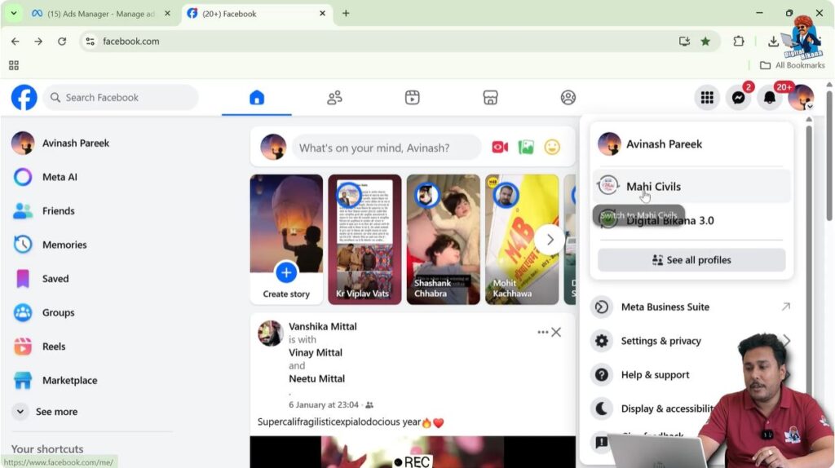Open the nine-dot Menu grid icon
Viewport: 835px width, 468px height.
[707, 98]
